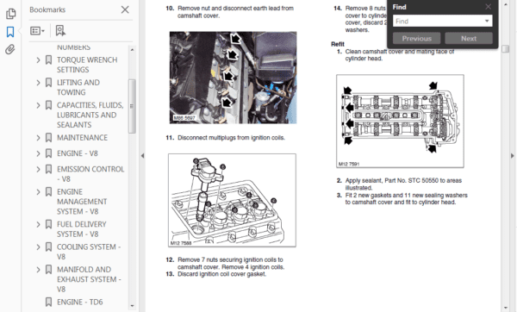Click the ignition coil photo M86 5697

[234, 78]
